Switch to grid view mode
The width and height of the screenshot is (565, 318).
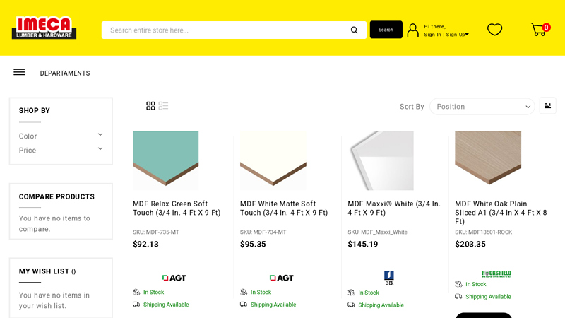150,106
